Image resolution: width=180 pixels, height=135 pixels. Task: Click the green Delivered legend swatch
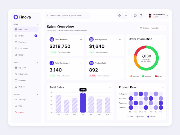pyautogui.click(x=143, y=76)
